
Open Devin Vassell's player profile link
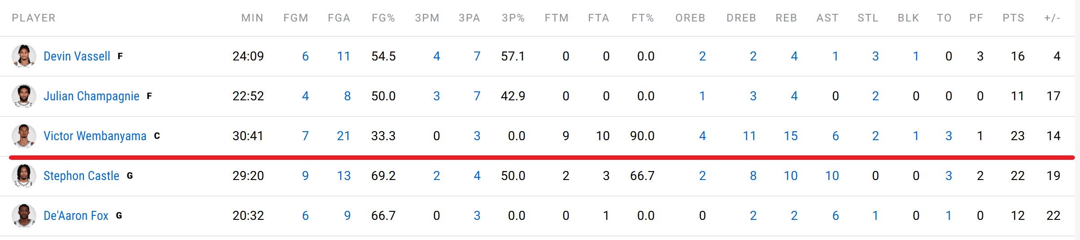77,56
